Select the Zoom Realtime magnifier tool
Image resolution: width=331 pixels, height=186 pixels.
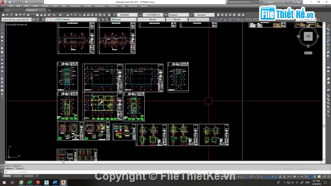tap(71, 15)
